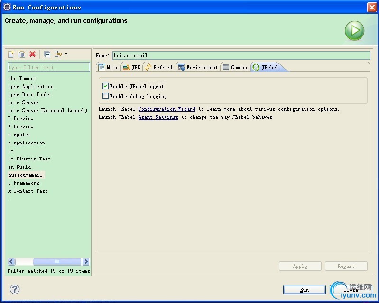Click the JRE tab books icon
The width and height of the screenshot is (379, 303).
126,68
